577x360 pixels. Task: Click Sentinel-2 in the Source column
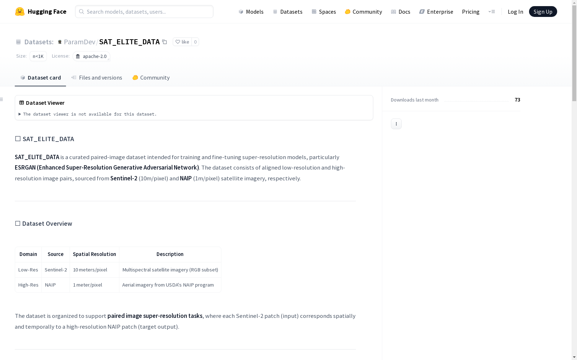tap(56, 270)
